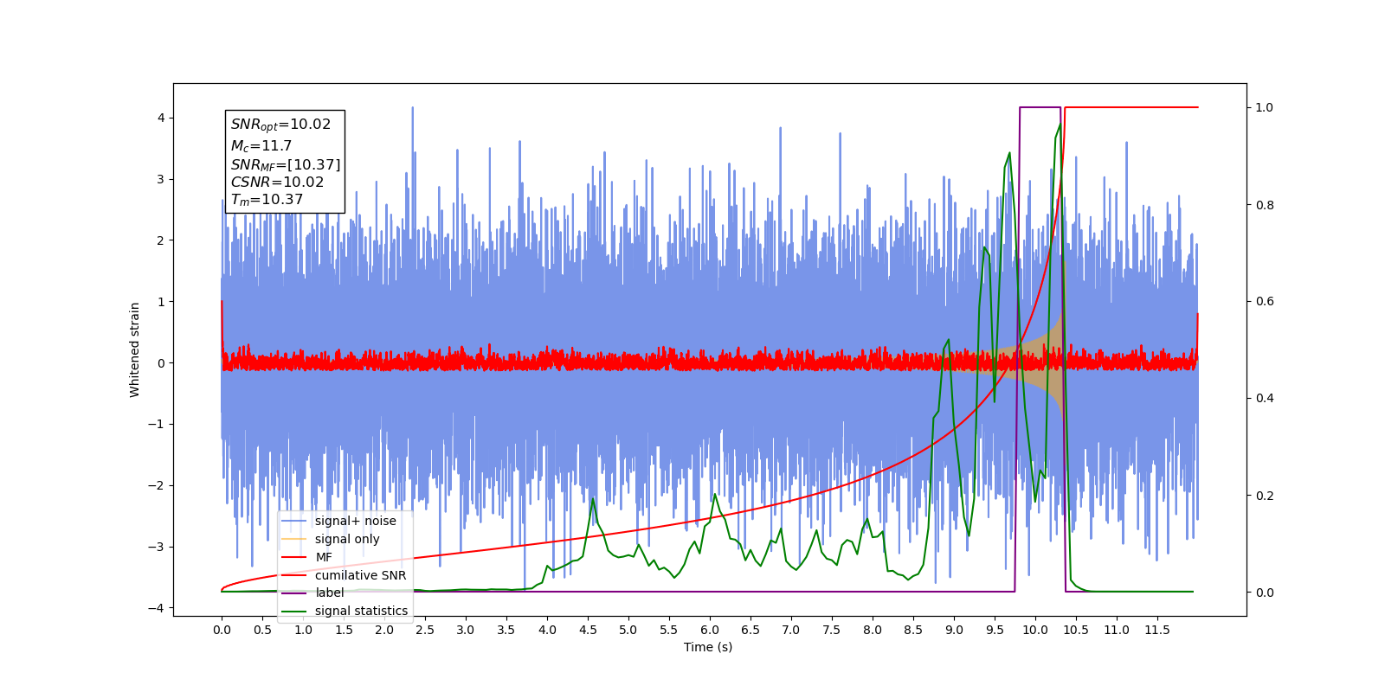The height and width of the screenshot is (692, 1385).
Task: Click the left y-axis tick label 4
Action: [161, 118]
